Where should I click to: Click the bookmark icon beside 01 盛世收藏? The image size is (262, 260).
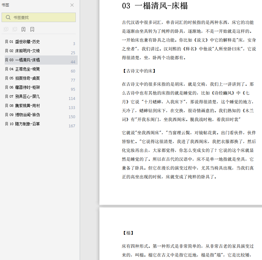pyautogui.click(x=7, y=42)
